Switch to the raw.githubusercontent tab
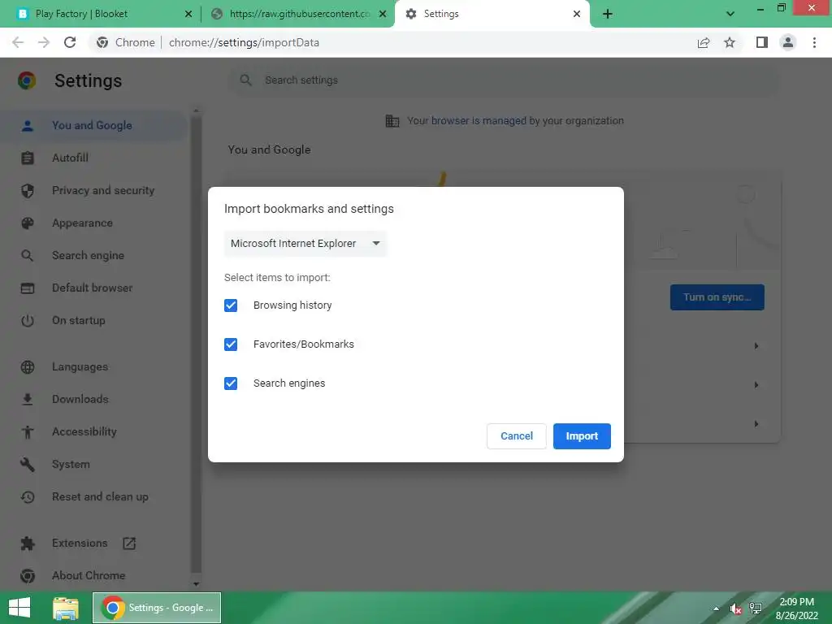Image resolution: width=832 pixels, height=624 pixels. (x=297, y=14)
